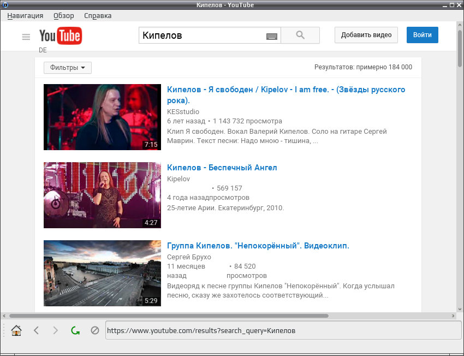This screenshot has height=356, width=464.
Task: Click the 1 143 732 просмотра text
Action: click(247, 121)
